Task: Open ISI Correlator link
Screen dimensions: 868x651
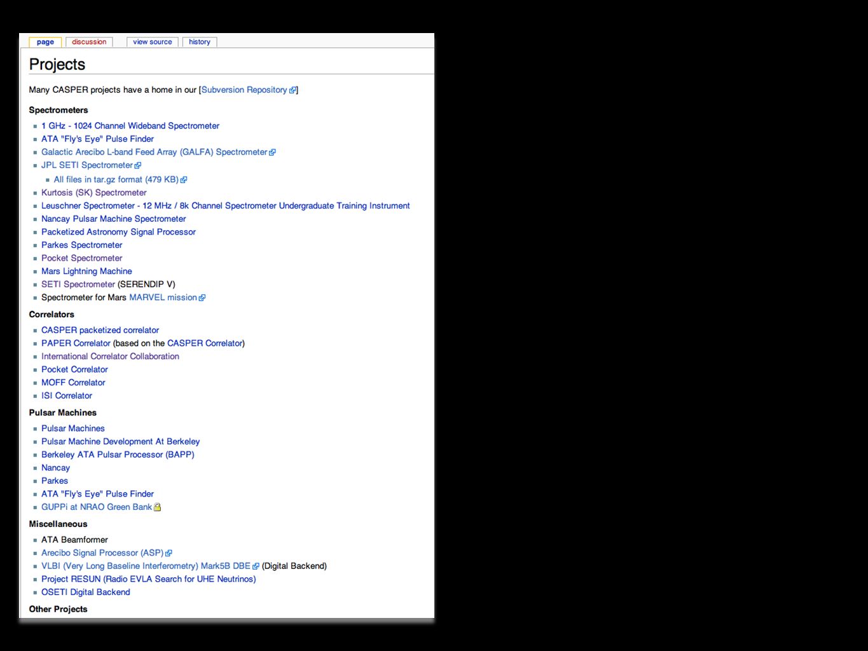Action: tap(67, 395)
